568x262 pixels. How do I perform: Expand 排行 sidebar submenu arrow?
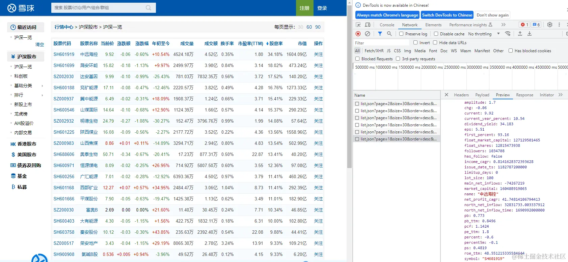[x=42, y=95]
